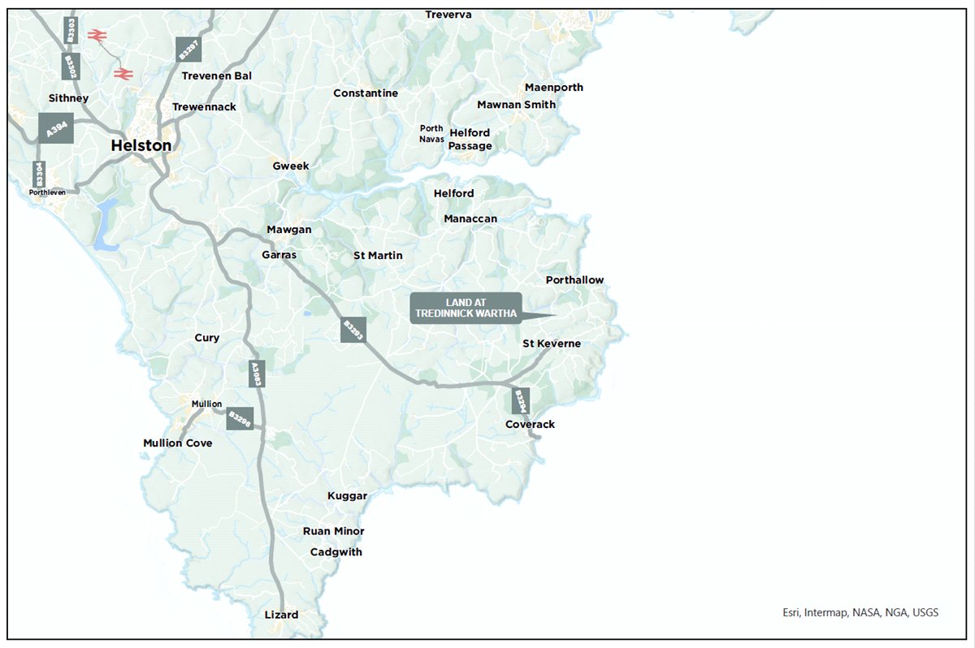Select the B3296 road marker near Mullion

240,418
